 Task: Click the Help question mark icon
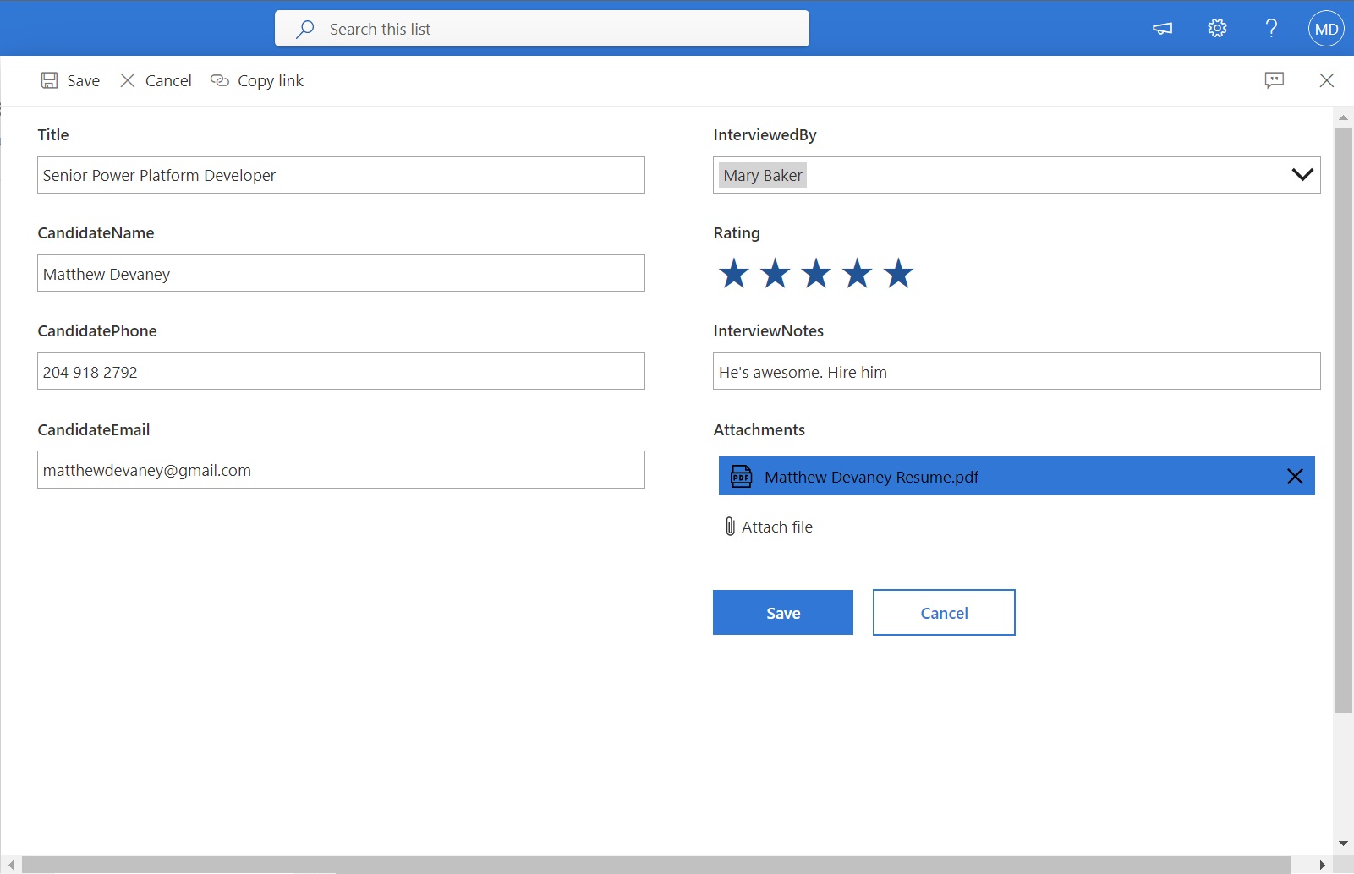pos(1270,28)
